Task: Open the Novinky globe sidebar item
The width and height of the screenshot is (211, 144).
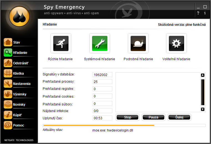Action: tap(19, 105)
